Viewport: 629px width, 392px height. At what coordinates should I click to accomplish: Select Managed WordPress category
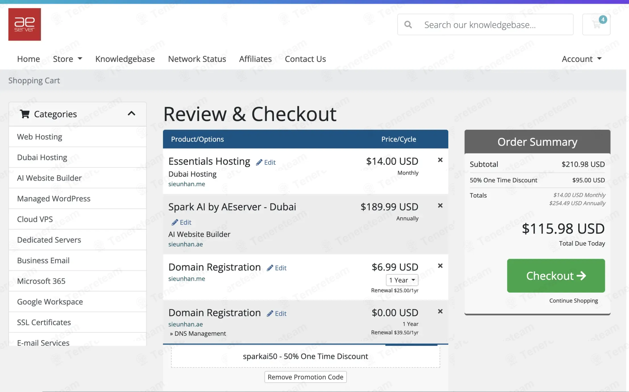78,199
